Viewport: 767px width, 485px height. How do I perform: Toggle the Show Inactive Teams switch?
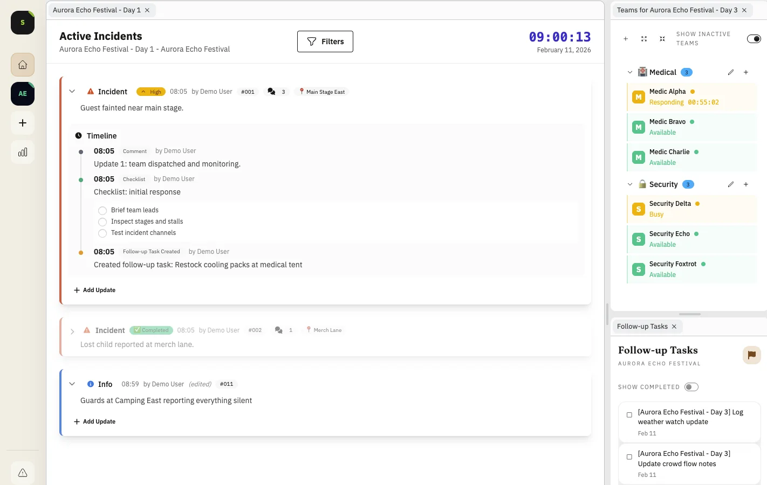(x=754, y=38)
